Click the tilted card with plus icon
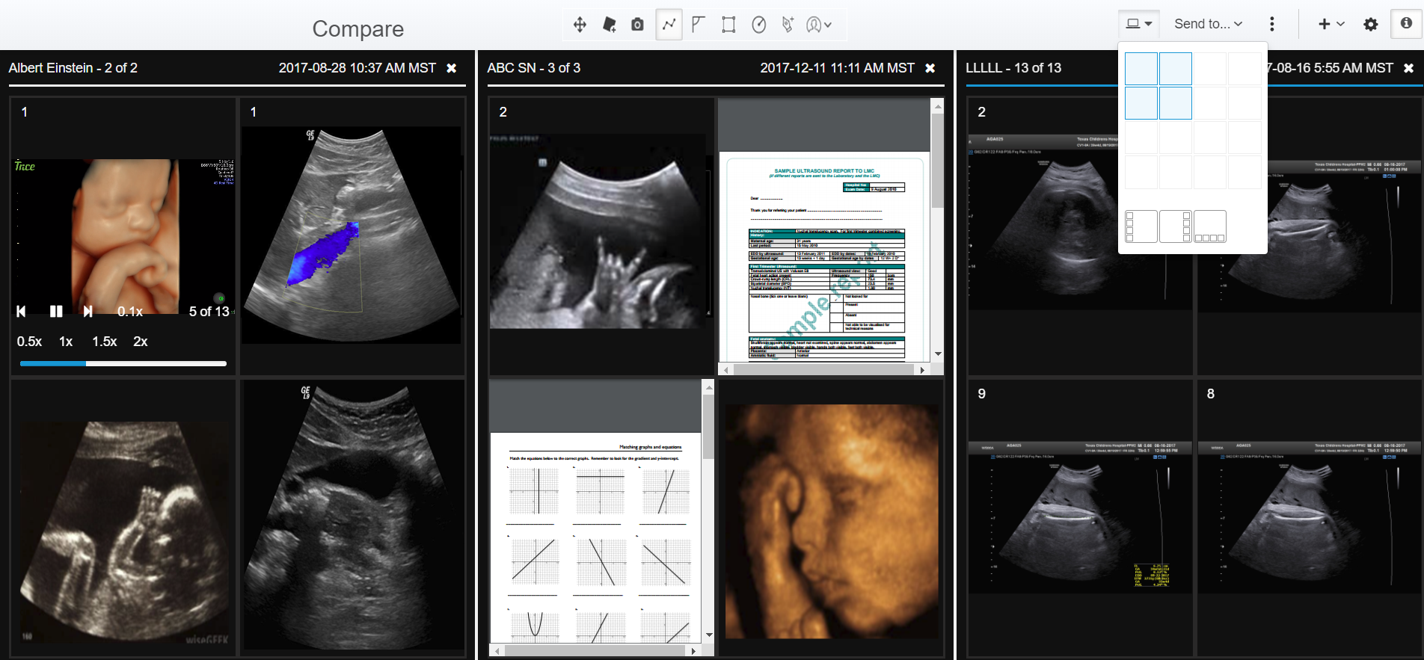 coord(610,25)
